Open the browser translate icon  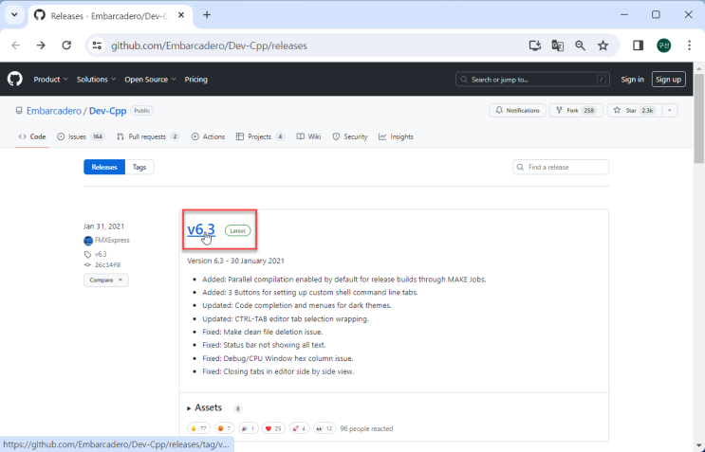pyautogui.click(x=557, y=45)
